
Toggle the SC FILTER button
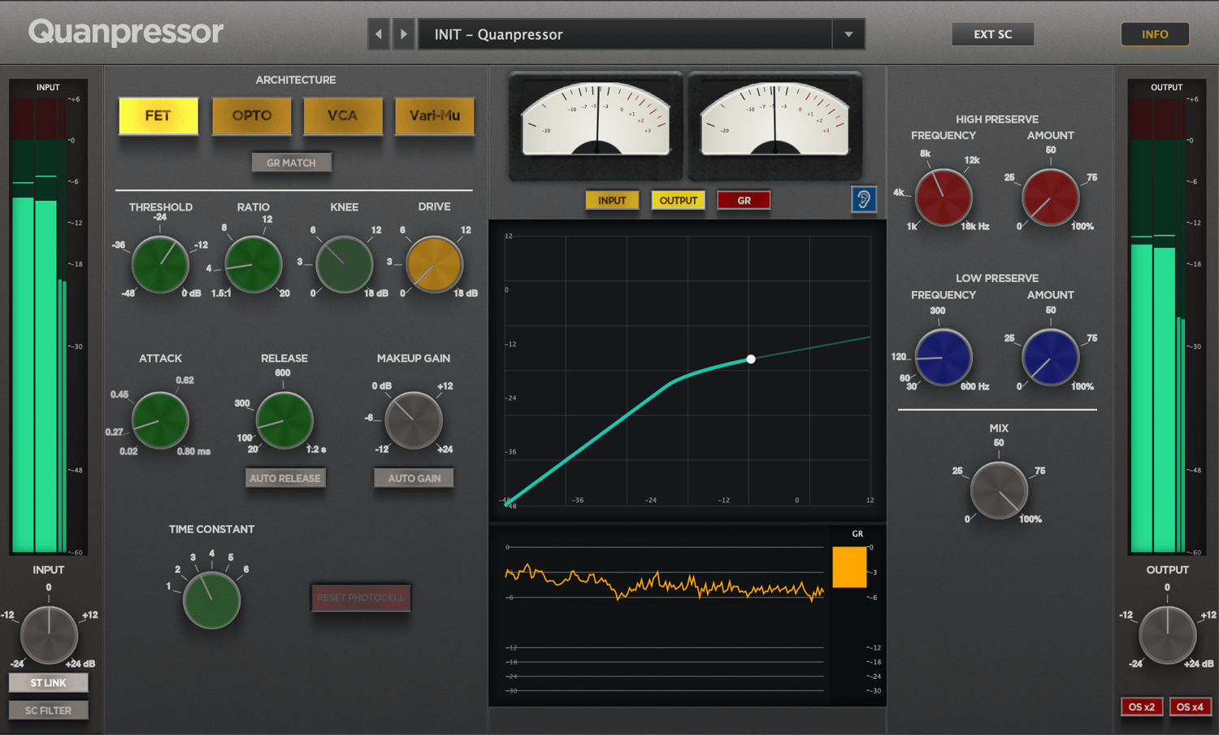49,711
